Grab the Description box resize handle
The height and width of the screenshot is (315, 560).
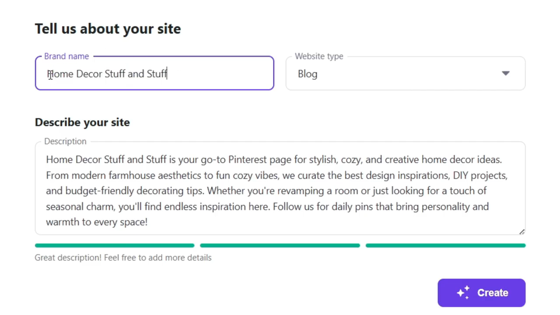click(x=522, y=232)
